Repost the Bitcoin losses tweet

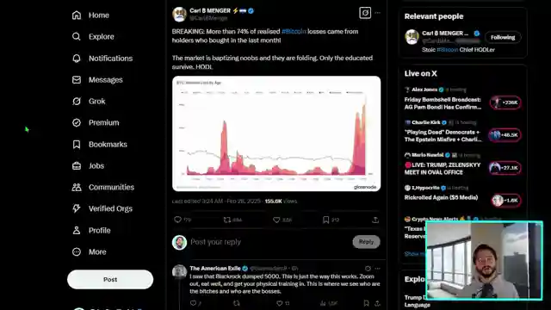click(x=227, y=220)
